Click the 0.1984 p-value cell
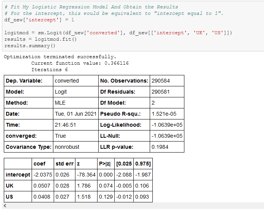264x210 pixels. pos(167,147)
